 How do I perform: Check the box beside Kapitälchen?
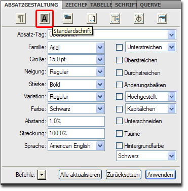(x=119, y=109)
